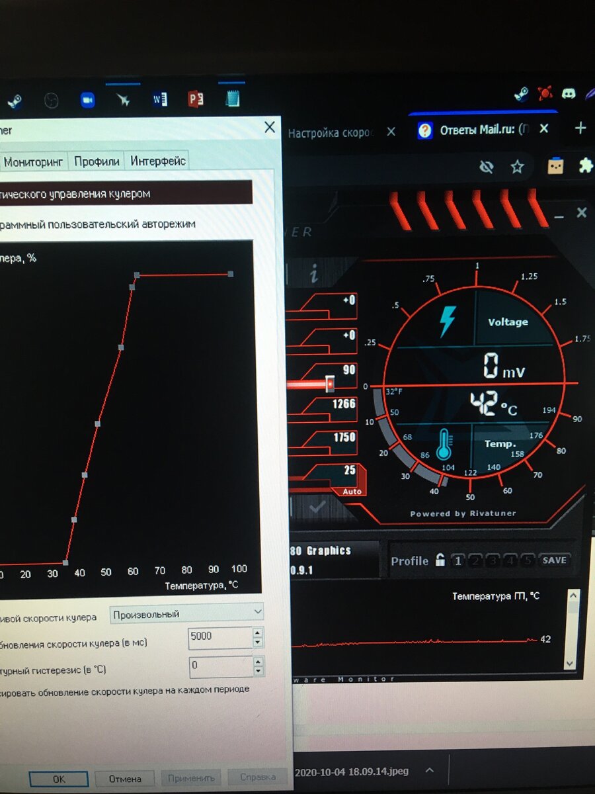
Task: Select profile slot 2
Action: point(475,560)
